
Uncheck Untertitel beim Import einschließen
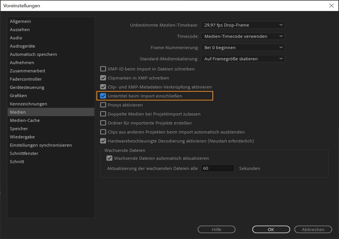tap(103, 96)
